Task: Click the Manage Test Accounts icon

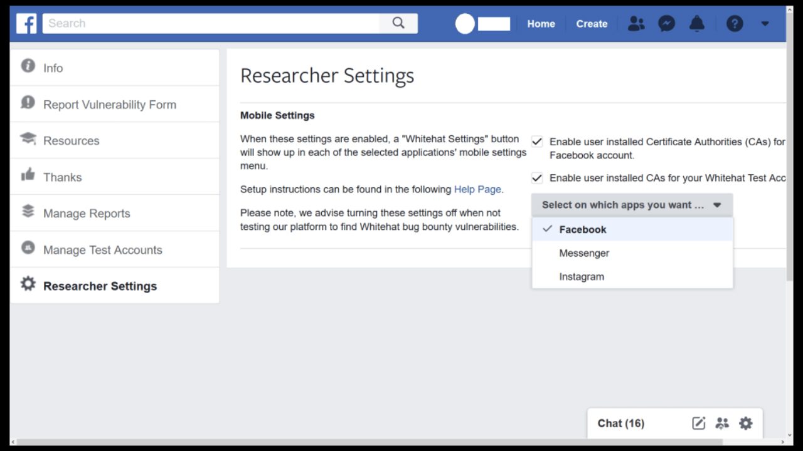Action: click(x=28, y=247)
